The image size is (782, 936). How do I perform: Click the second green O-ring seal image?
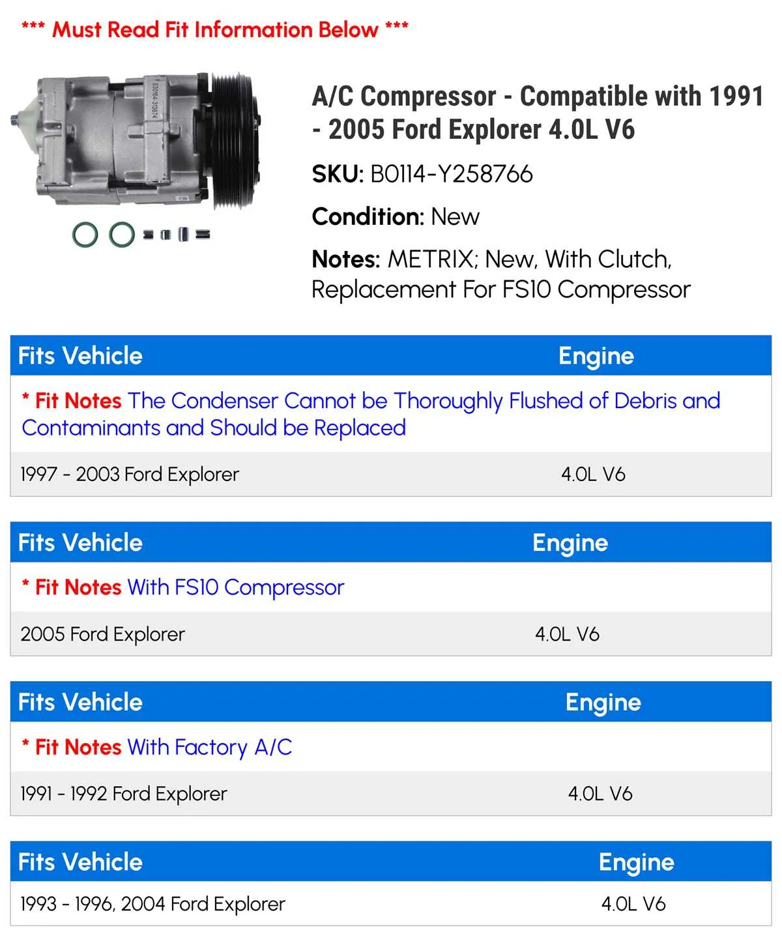point(122,235)
